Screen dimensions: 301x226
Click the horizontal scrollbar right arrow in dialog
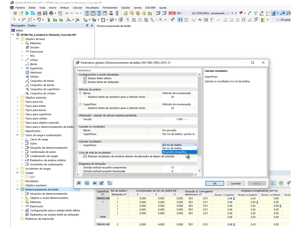(195, 174)
